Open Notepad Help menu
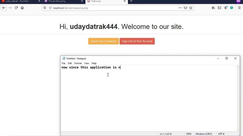Screen dimensions: 243x136 click(x=94, y=63)
